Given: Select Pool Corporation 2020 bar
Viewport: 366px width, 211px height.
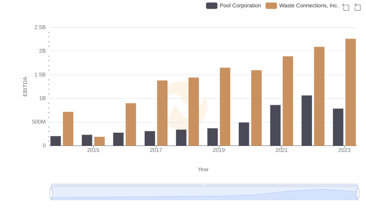Looking at the screenshot, I should tap(244, 134).
